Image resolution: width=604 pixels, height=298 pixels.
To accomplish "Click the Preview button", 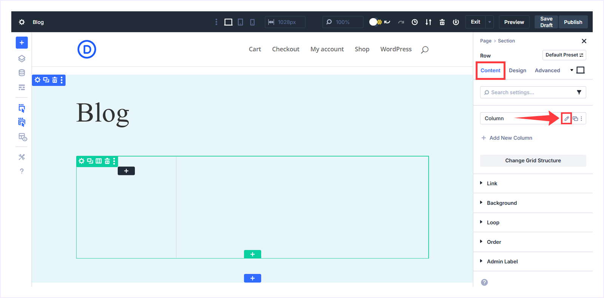I will (514, 22).
